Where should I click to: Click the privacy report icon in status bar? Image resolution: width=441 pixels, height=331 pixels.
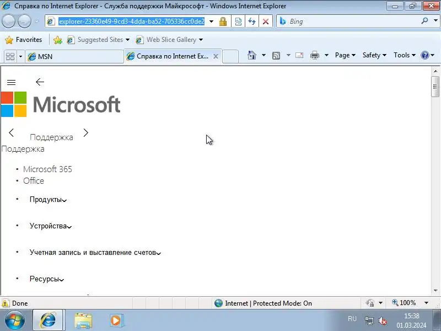[370, 303]
